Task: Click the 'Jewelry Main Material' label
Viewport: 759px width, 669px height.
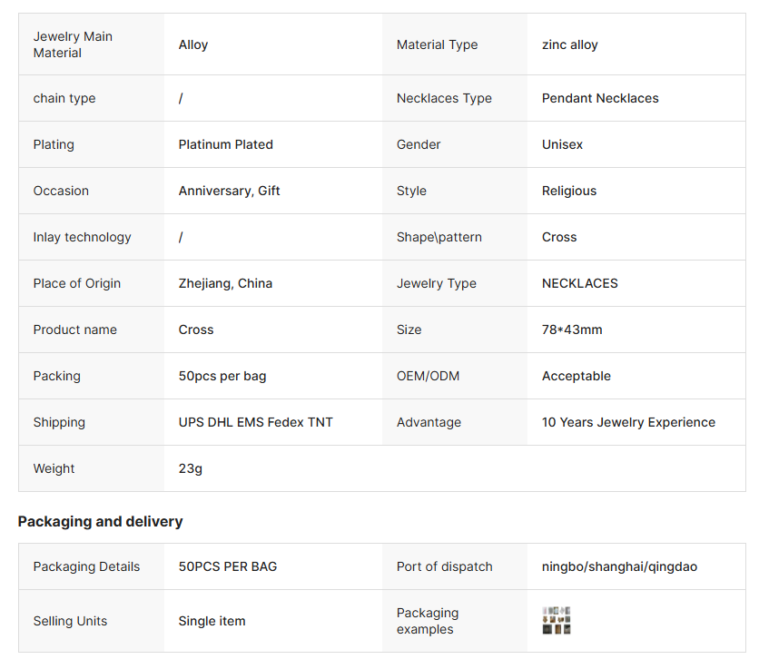Action: coord(73,44)
